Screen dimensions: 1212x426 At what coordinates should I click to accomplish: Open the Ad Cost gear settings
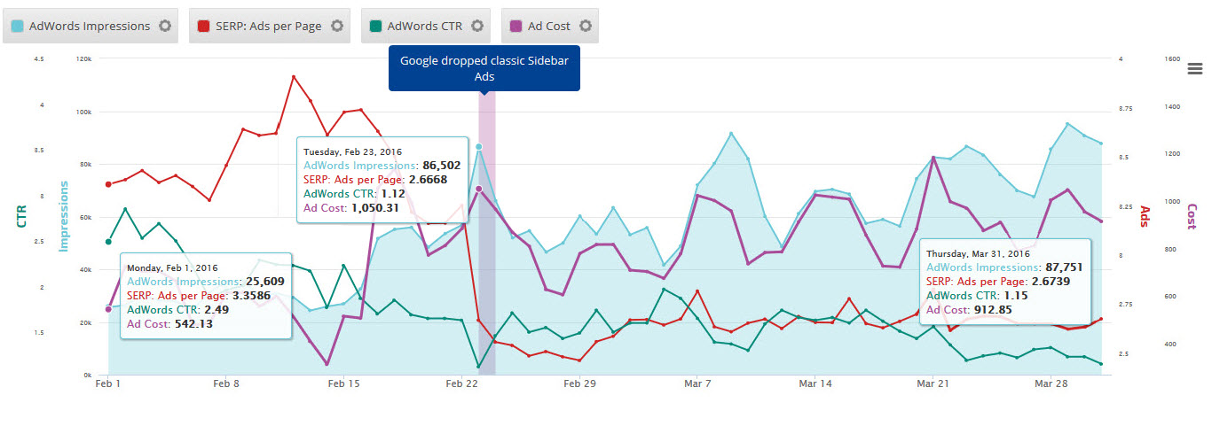(586, 27)
